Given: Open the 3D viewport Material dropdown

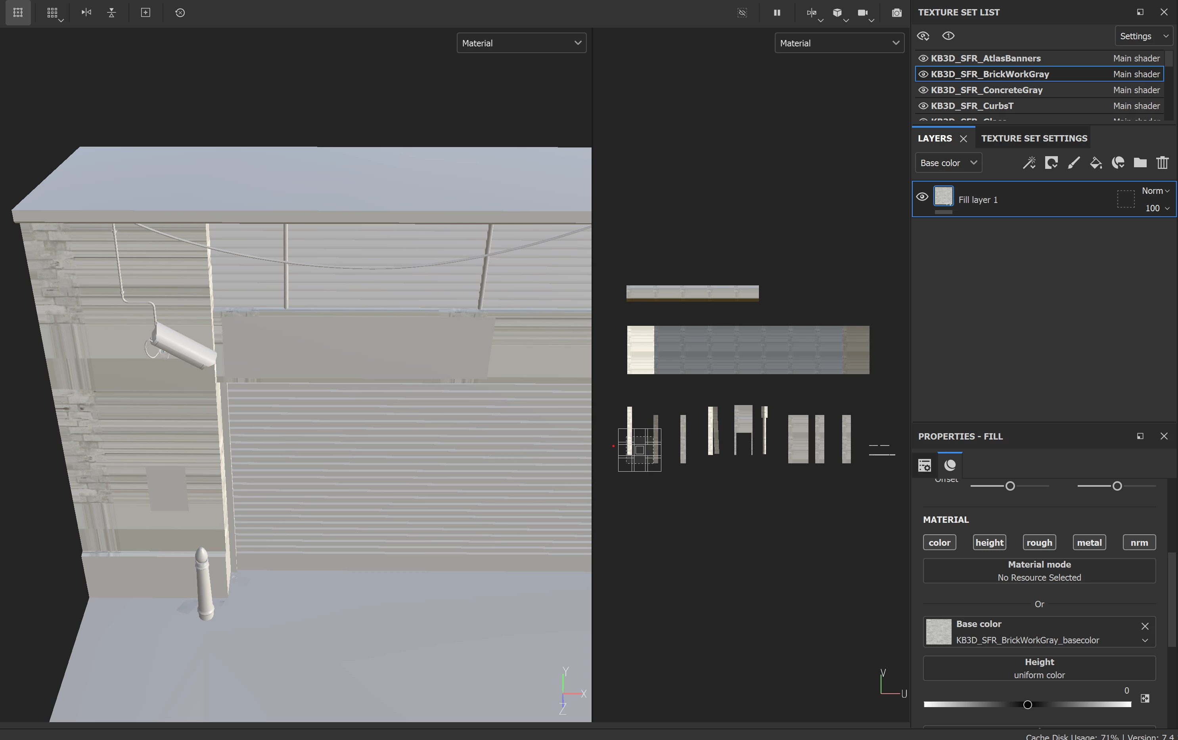Looking at the screenshot, I should tap(521, 43).
